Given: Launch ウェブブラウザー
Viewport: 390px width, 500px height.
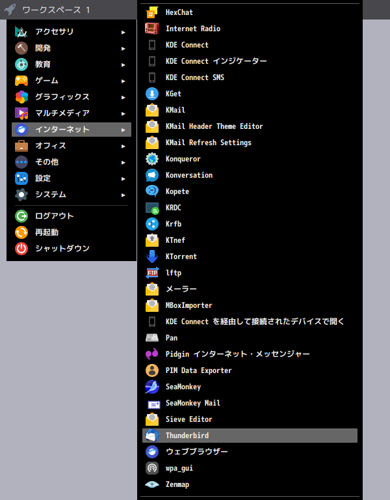Looking at the screenshot, I should pyautogui.click(x=250, y=452).
